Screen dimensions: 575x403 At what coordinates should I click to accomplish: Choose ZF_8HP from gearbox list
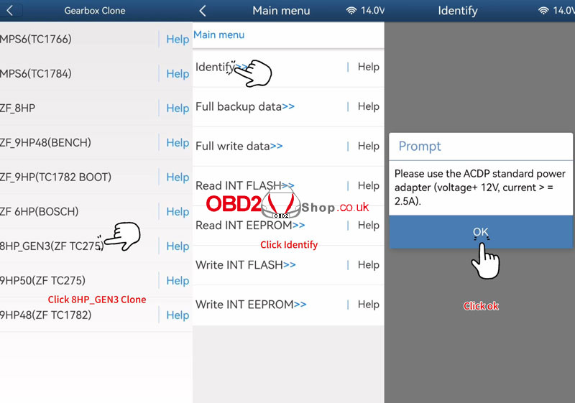click(x=18, y=108)
